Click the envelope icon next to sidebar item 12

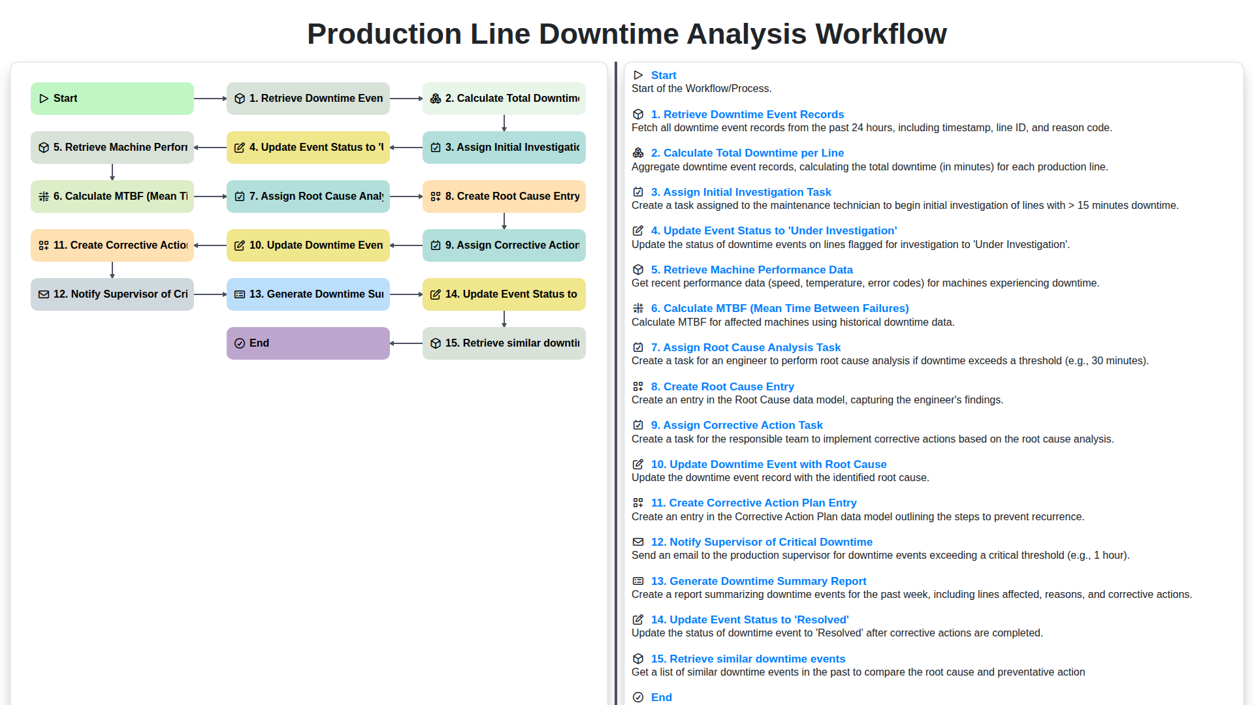click(637, 541)
